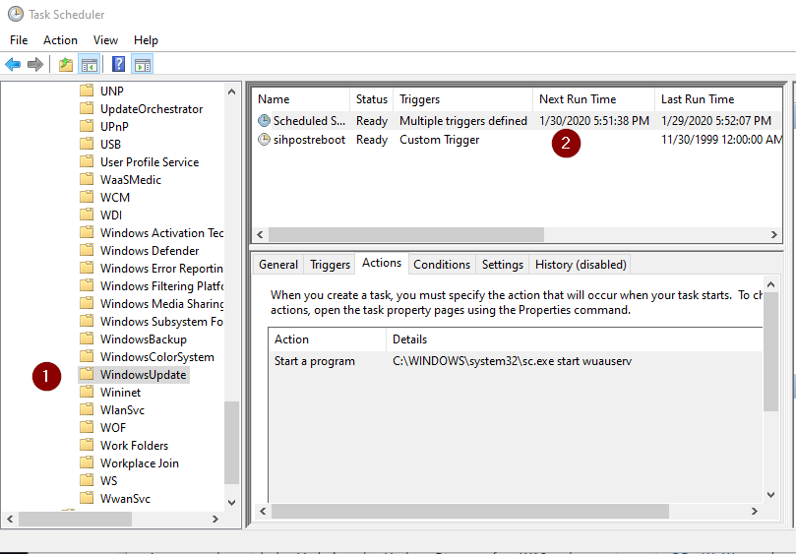Select the WindowsColorSystem tree folder
Viewport: 796px width, 554px height.
click(x=156, y=357)
